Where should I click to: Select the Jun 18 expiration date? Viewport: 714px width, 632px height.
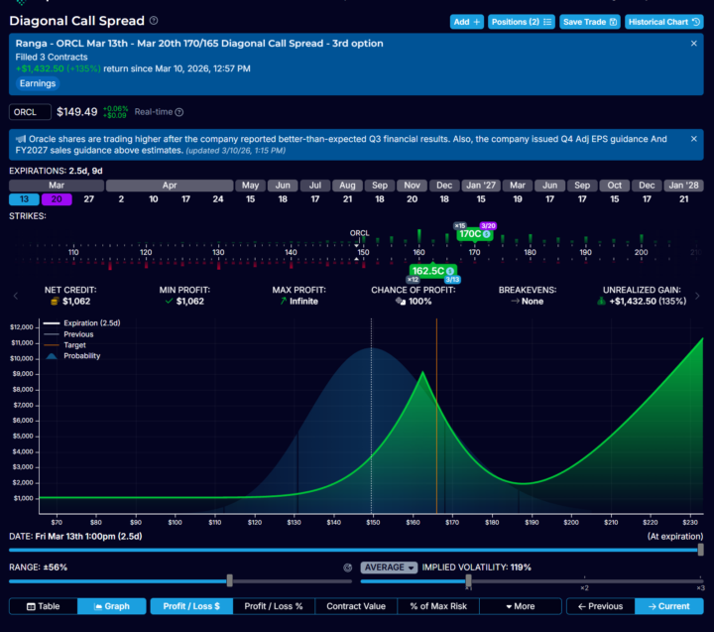283,199
